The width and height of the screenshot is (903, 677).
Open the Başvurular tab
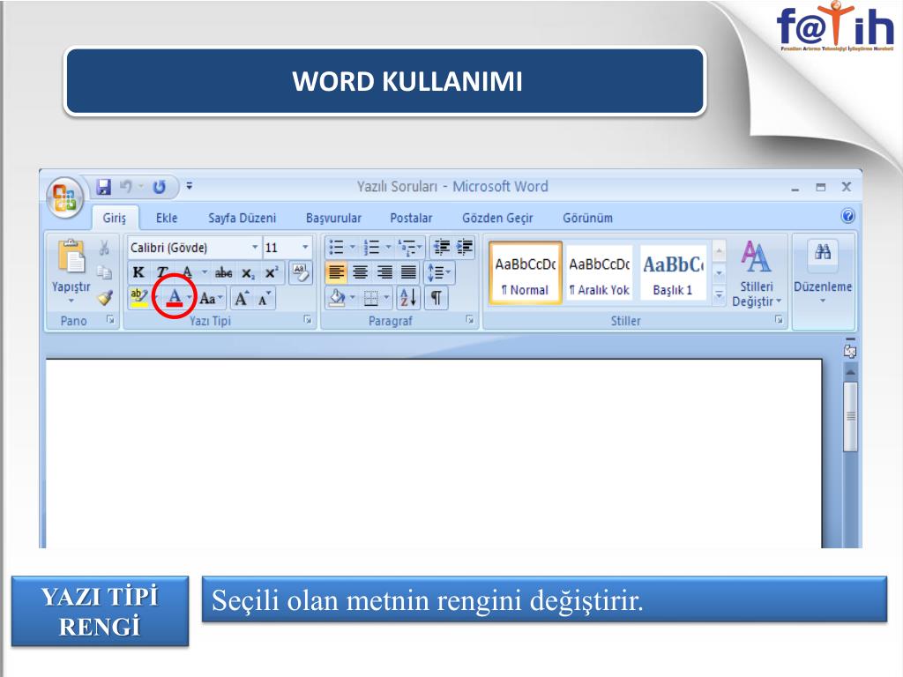[x=333, y=219]
